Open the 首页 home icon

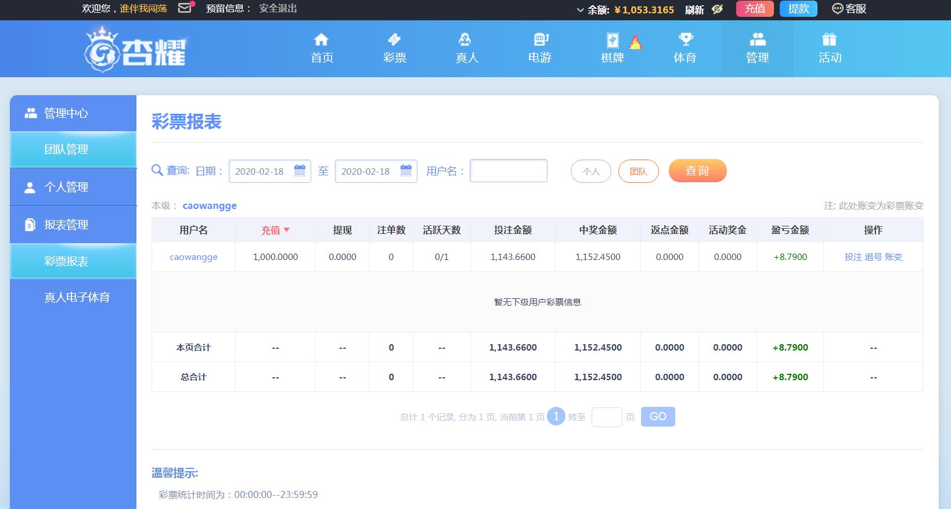(321, 39)
